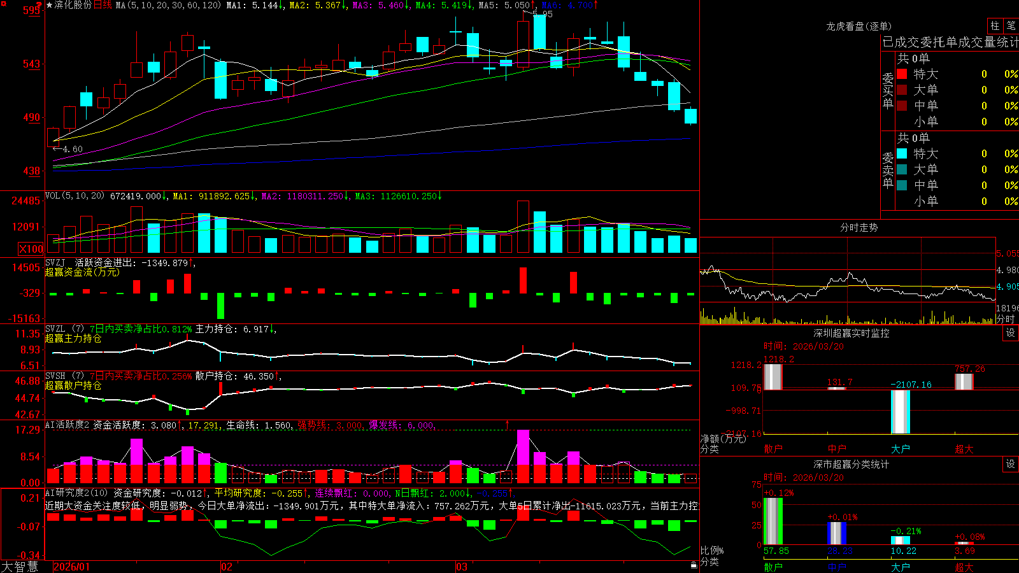Click the VOL(5,10,20) indicator label
The image size is (1019, 573).
[75, 196]
